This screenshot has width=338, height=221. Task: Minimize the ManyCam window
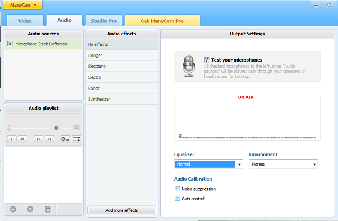click(x=316, y=5)
